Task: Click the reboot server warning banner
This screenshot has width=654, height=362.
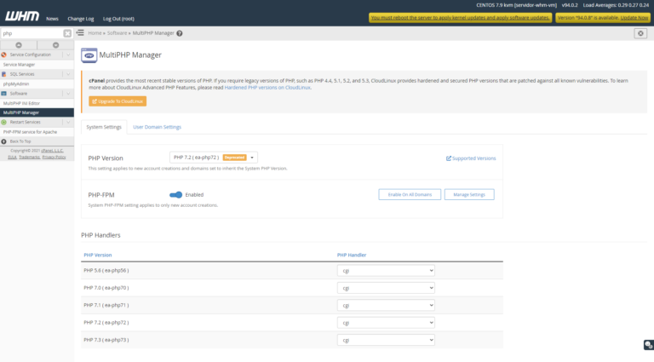Action: pyautogui.click(x=460, y=18)
